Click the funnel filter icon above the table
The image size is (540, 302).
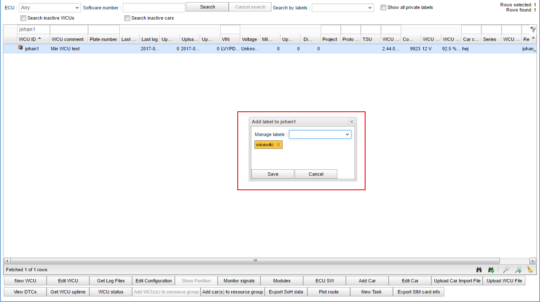[x=533, y=29]
